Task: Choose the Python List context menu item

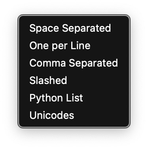Action: coord(74,98)
